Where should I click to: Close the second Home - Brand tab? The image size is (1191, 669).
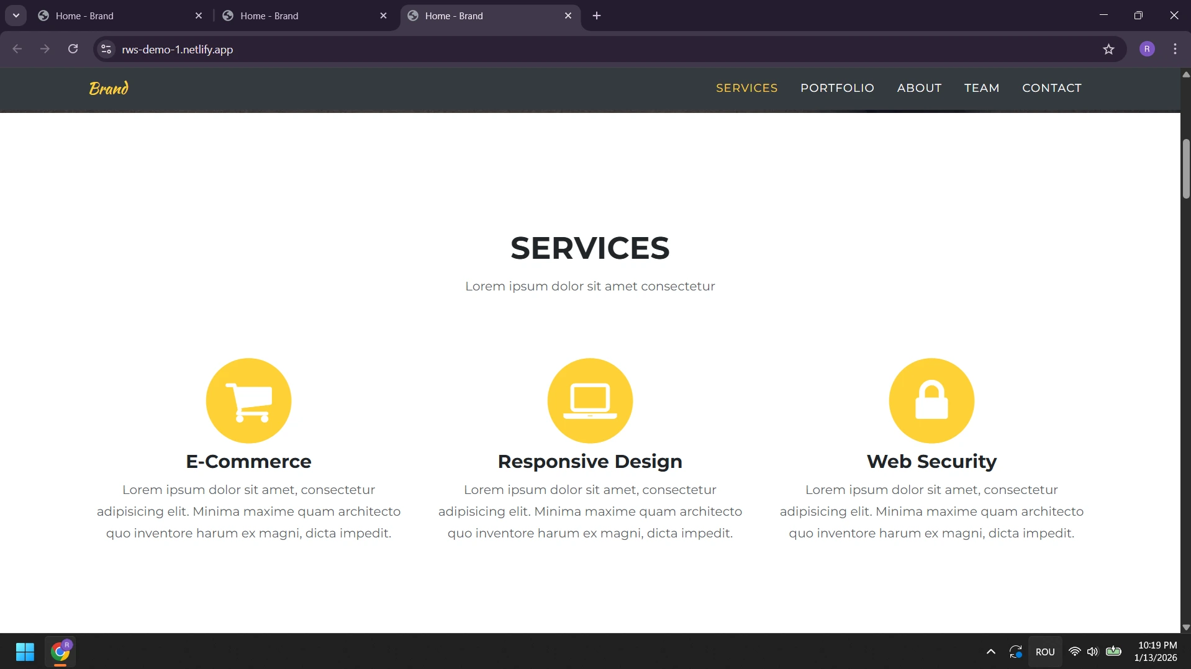383,16
